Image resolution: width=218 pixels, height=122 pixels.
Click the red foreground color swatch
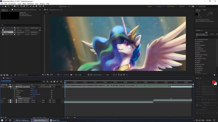coord(214,82)
